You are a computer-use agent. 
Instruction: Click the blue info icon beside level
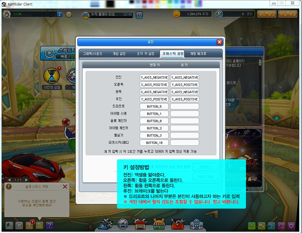point(59,14)
